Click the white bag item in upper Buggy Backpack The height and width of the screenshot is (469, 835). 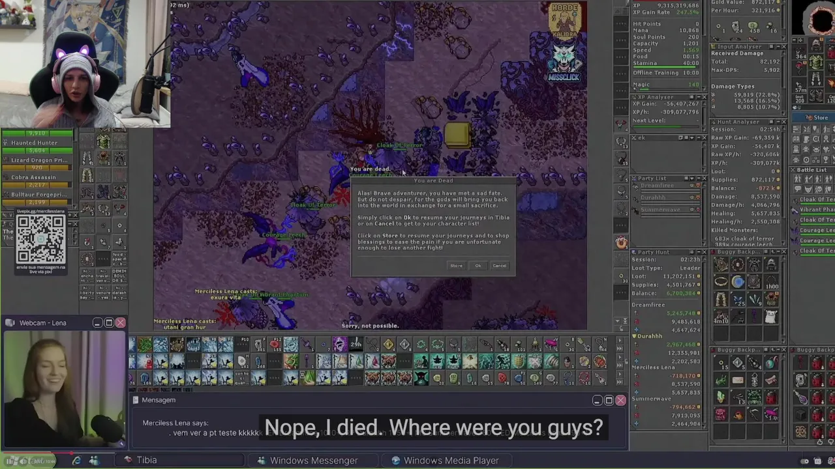point(770,316)
